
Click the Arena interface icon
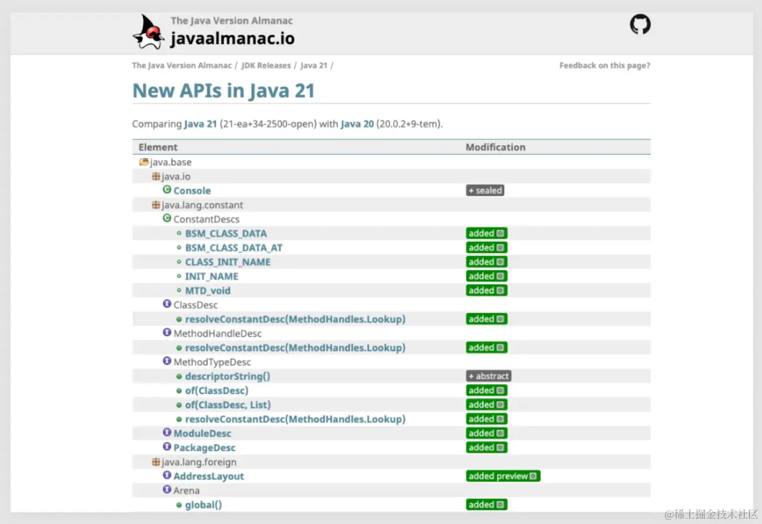[167, 490]
